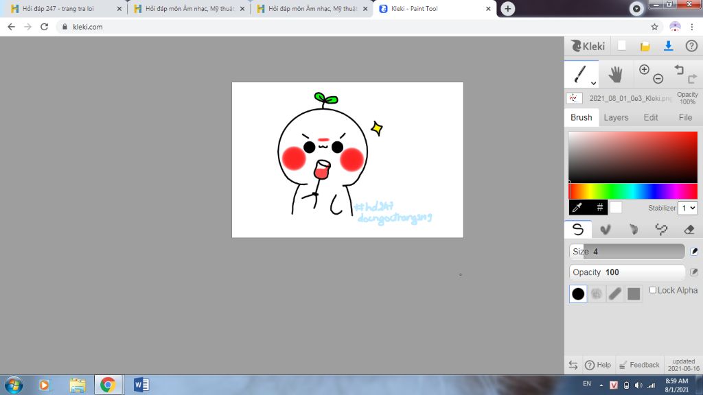Redo the last undone stroke
703x395 pixels.
pos(692,79)
